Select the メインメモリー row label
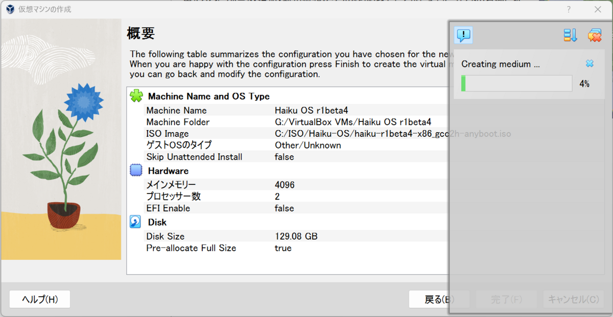Viewport: 613px width, 317px height. pos(171,185)
